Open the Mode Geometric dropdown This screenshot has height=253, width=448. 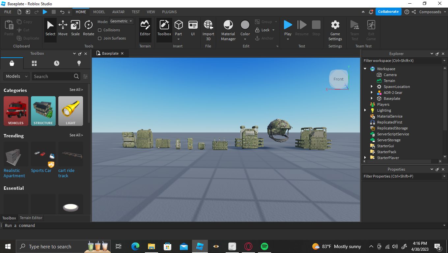[x=122, y=21]
